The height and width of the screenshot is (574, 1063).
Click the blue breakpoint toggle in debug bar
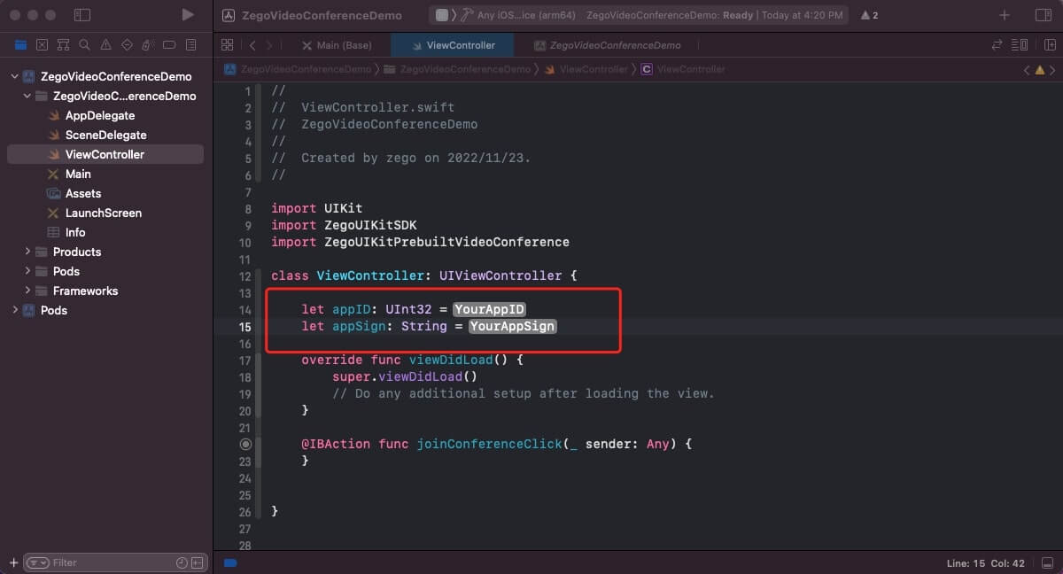coord(230,562)
